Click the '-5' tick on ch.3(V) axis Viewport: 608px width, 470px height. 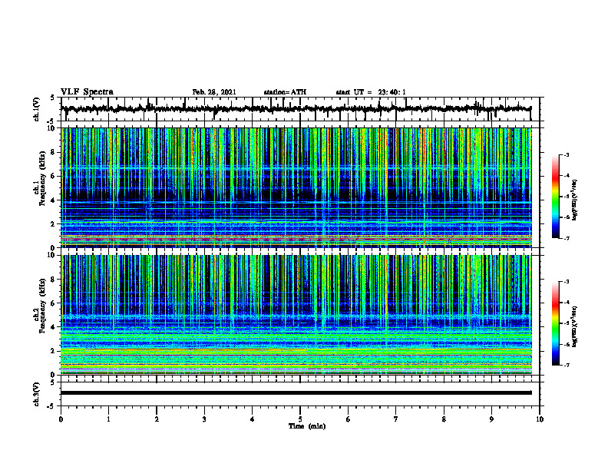point(51,406)
